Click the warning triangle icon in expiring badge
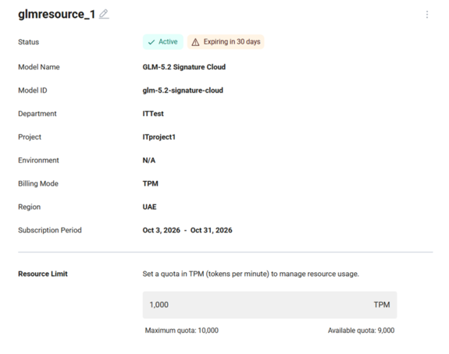This screenshot has width=449, height=354. (195, 42)
